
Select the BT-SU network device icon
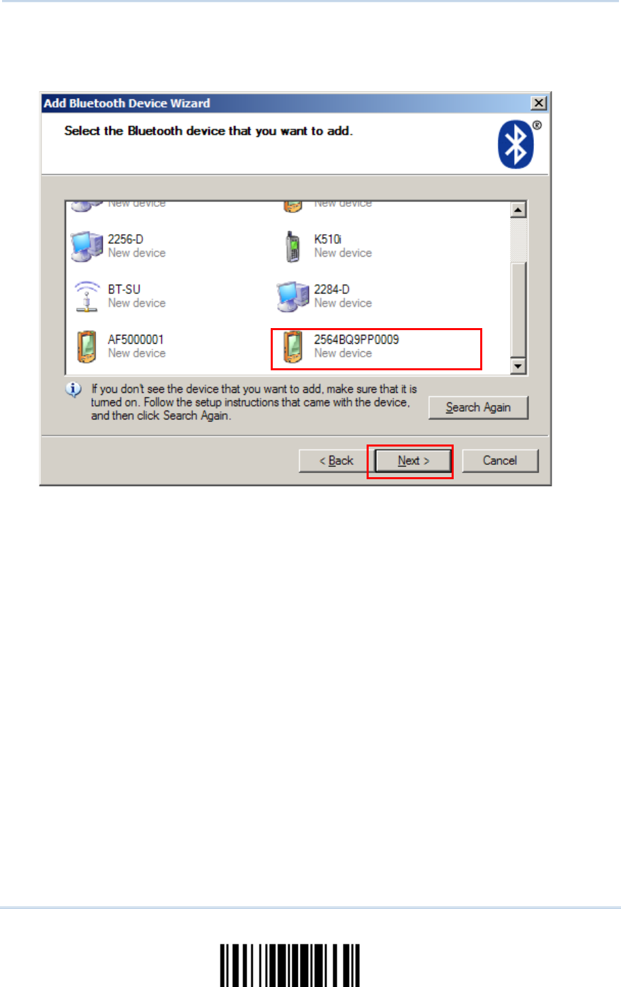(86, 297)
